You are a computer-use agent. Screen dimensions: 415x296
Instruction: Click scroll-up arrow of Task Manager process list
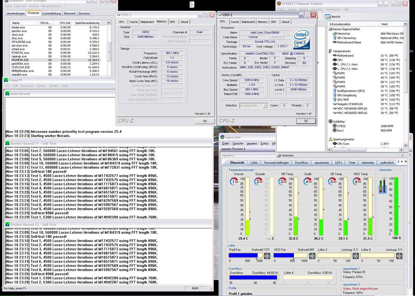coord(109,23)
